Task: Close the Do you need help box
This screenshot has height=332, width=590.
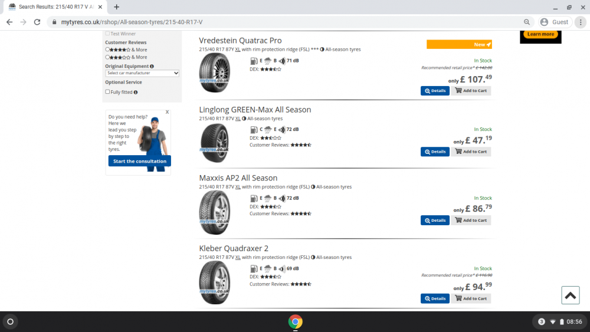Action: coord(167,112)
